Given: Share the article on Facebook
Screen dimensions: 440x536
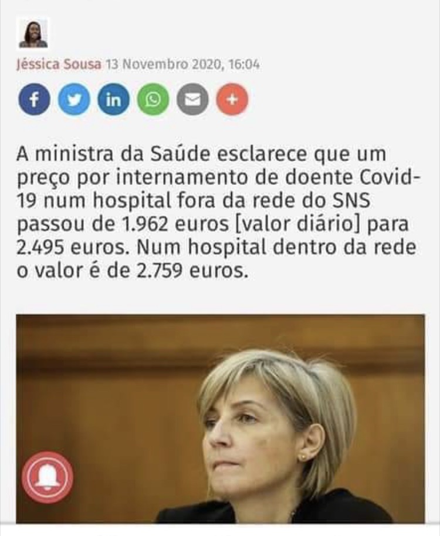Looking at the screenshot, I should [34, 99].
